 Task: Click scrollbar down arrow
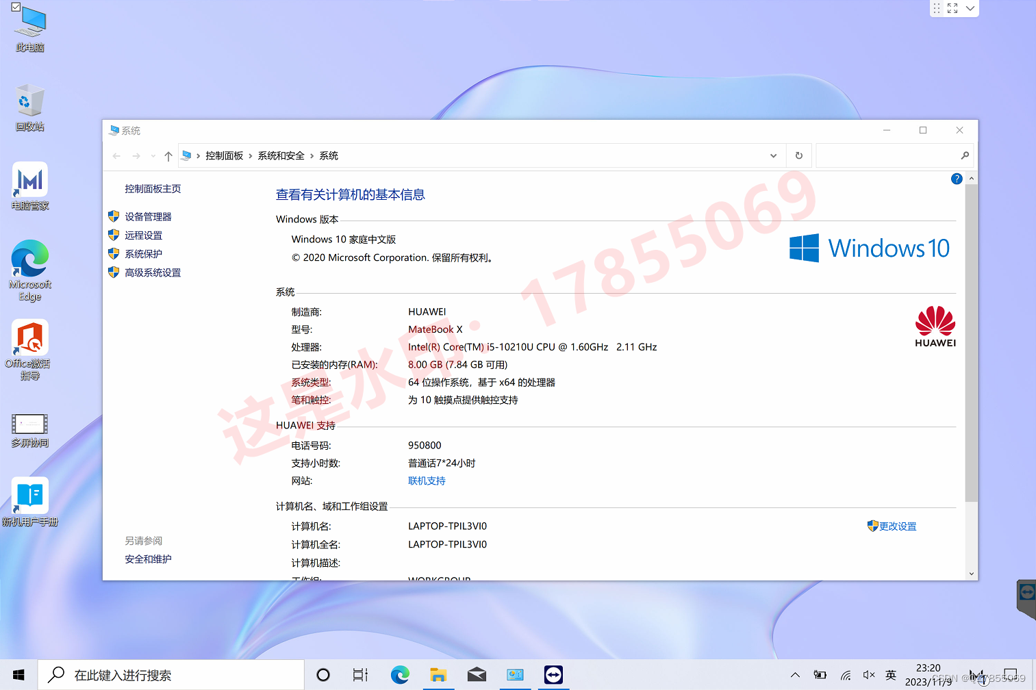(971, 574)
